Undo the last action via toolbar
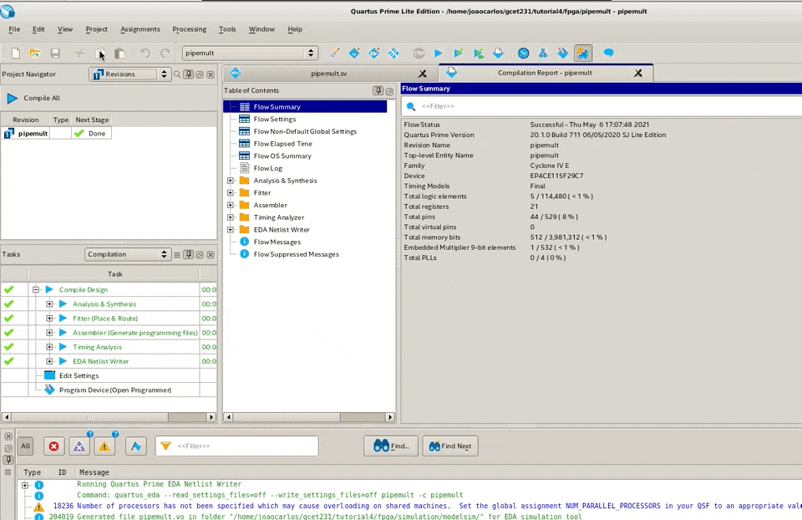This screenshot has height=520, width=802. [x=145, y=54]
